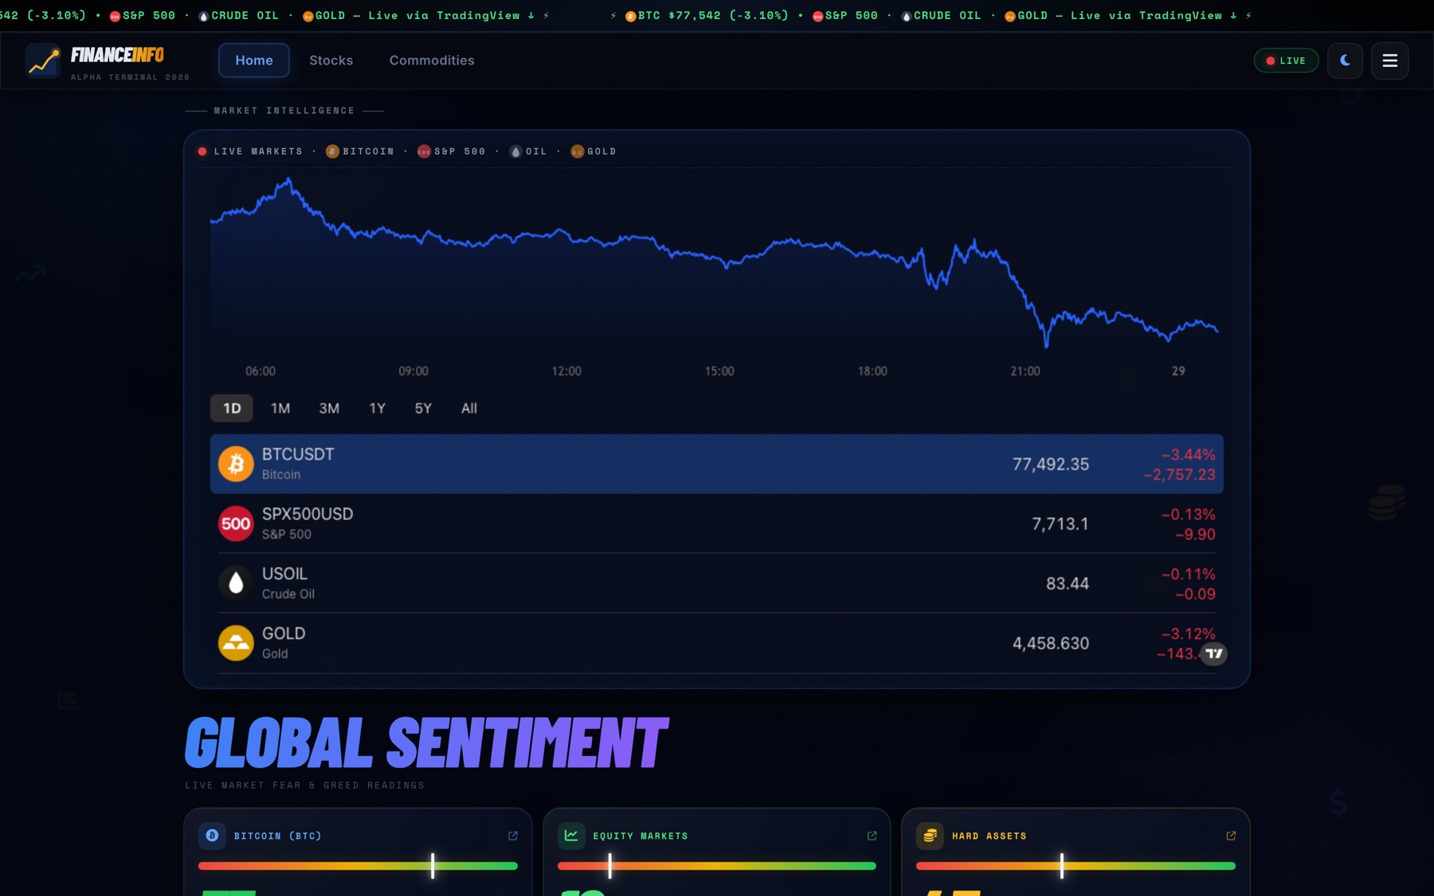Click Bitcoin change -3.44%
The image size is (1434, 896).
tap(1188, 455)
